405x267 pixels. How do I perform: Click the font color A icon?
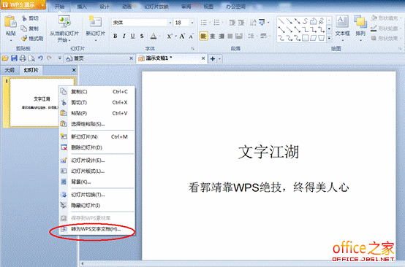click(x=154, y=36)
